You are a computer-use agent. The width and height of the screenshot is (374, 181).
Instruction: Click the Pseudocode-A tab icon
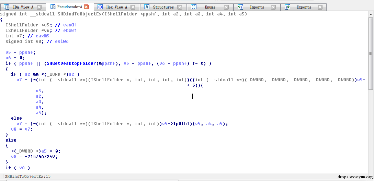[x=53, y=7]
